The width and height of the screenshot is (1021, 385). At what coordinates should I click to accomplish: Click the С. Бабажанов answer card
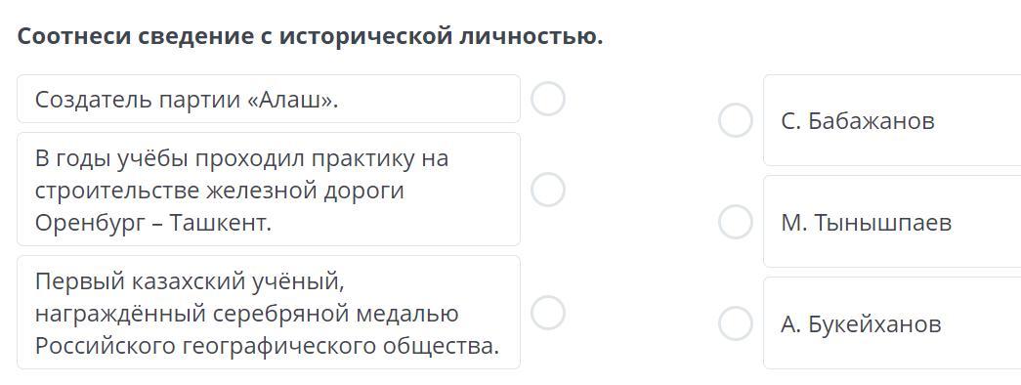click(x=892, y=120)
